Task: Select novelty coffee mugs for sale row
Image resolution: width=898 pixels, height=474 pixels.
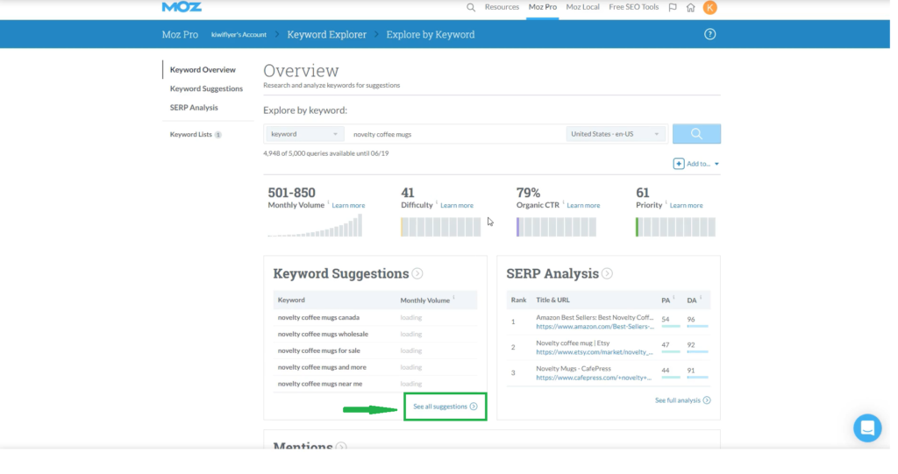Action: (375, 350)
